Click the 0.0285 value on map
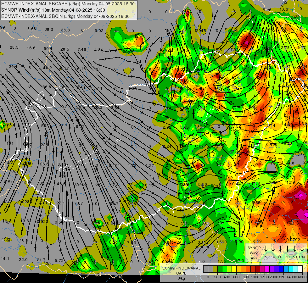 point(25,202)
